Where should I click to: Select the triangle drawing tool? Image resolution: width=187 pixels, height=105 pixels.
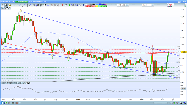coord(80,5)
